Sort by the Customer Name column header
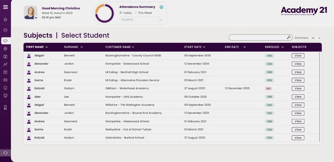Viewport: 334px width, 162px height. click(x=120, y=47)
